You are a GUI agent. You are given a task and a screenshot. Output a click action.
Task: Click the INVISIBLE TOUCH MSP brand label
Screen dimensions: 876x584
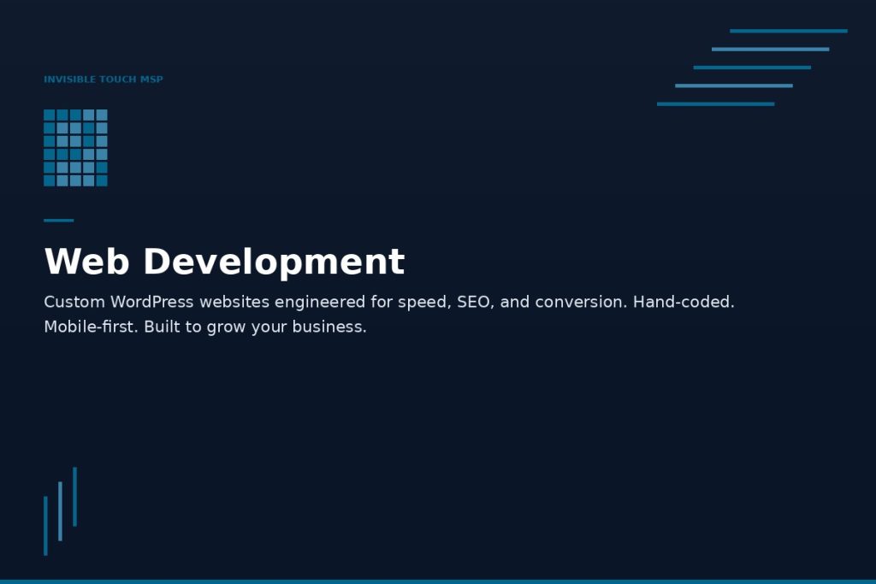point(103,80)
